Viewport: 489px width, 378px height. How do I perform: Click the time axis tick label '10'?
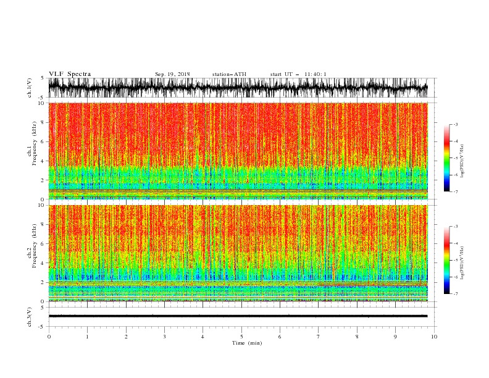[x=434, y=337]
